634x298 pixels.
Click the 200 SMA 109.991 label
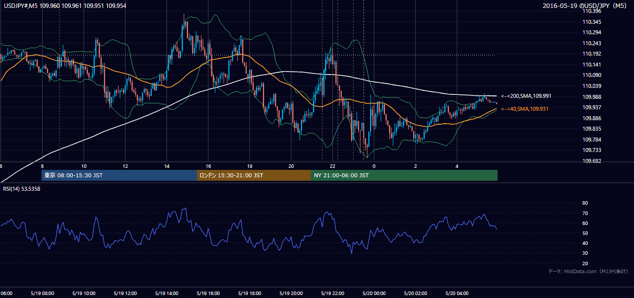tap(526, 96)
